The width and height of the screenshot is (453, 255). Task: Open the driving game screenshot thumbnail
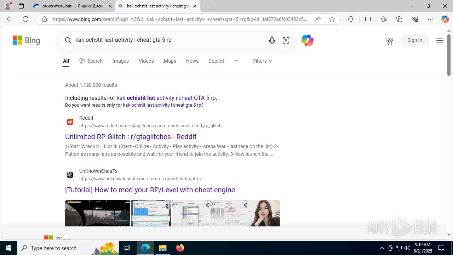click(98, 213)
